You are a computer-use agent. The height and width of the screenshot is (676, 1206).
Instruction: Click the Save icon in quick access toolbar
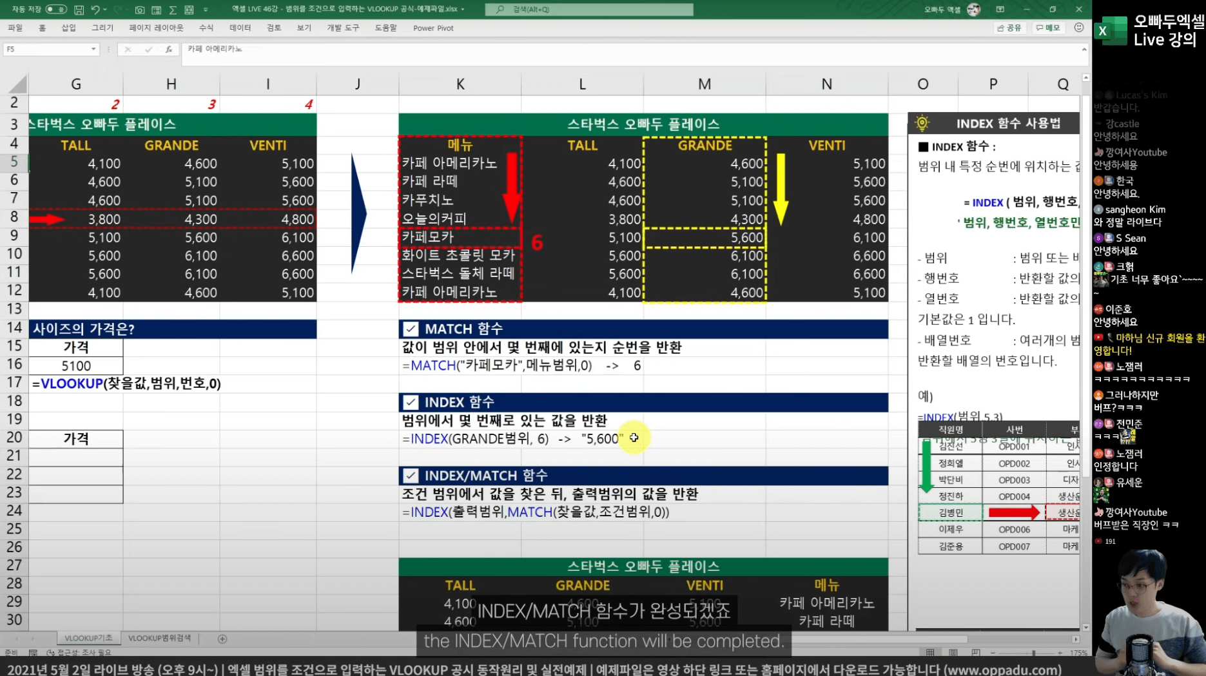[79, 10]
